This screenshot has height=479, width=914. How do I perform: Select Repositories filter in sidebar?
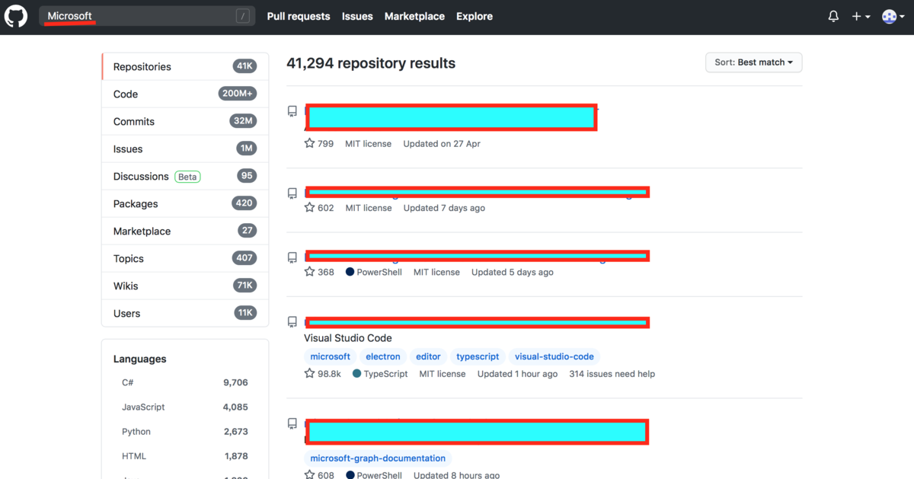pos(185,66)
